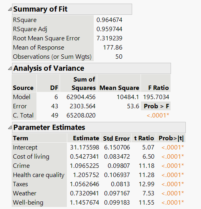Click the Std Error column header
201x209 pixels.
point(117,139)
